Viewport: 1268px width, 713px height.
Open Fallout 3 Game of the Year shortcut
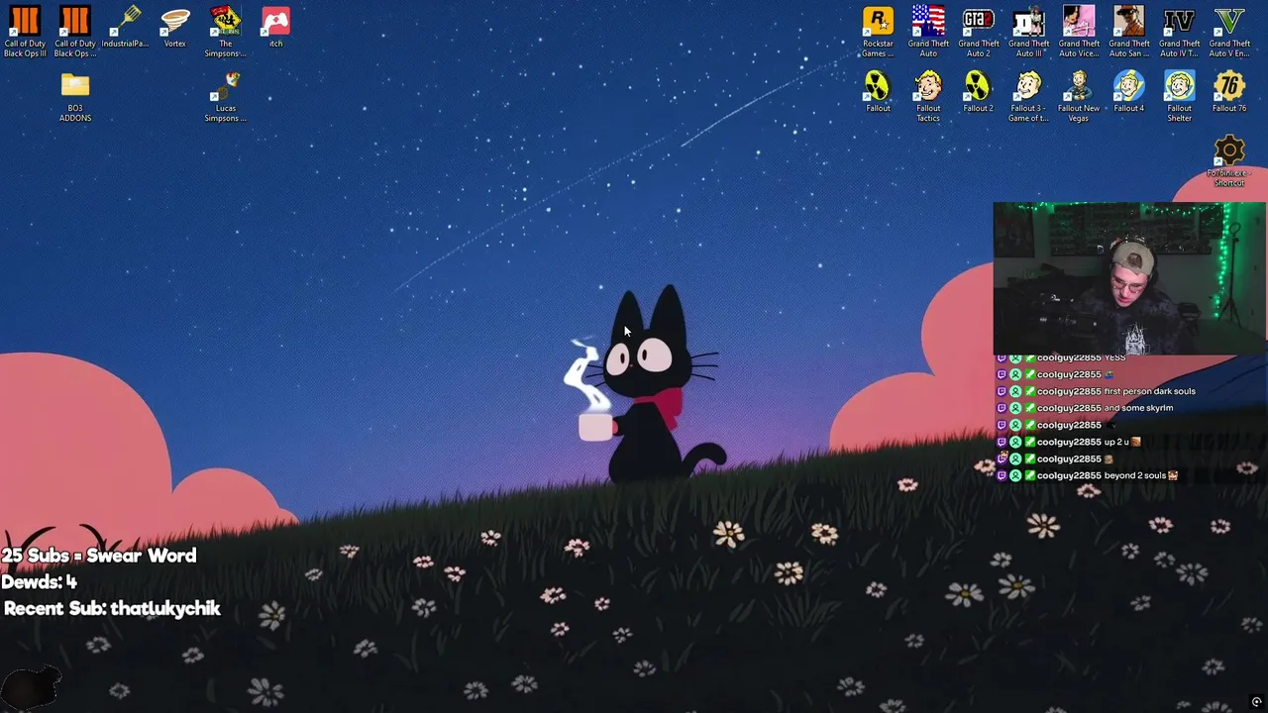point(1028,97)
